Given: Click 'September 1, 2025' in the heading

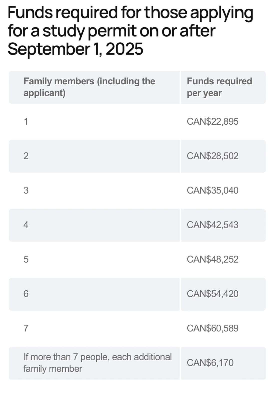Looking at the screenshot, I should (x=75, y=49).
